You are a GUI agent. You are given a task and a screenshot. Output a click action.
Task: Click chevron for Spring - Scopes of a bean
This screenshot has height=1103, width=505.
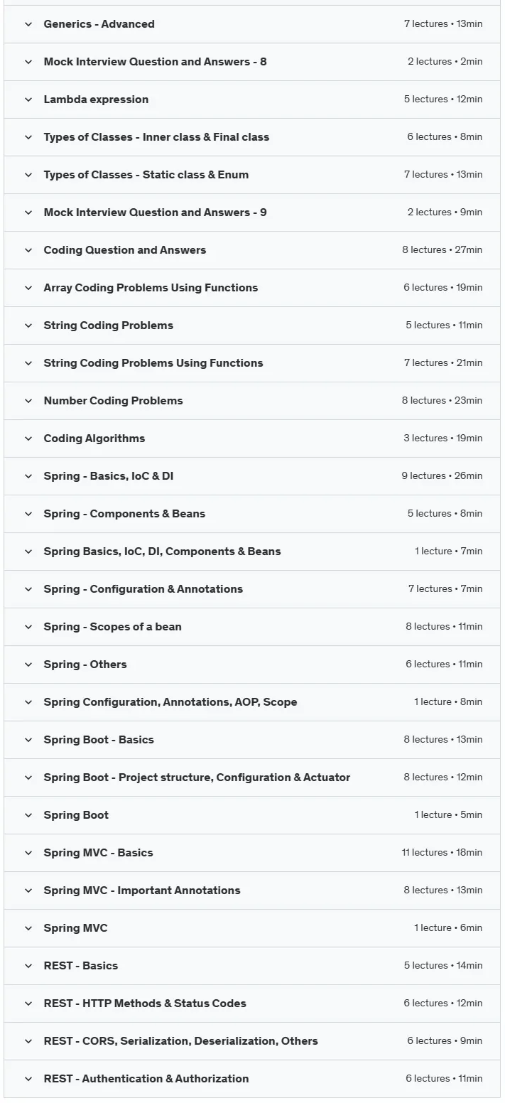pos(28,627)
